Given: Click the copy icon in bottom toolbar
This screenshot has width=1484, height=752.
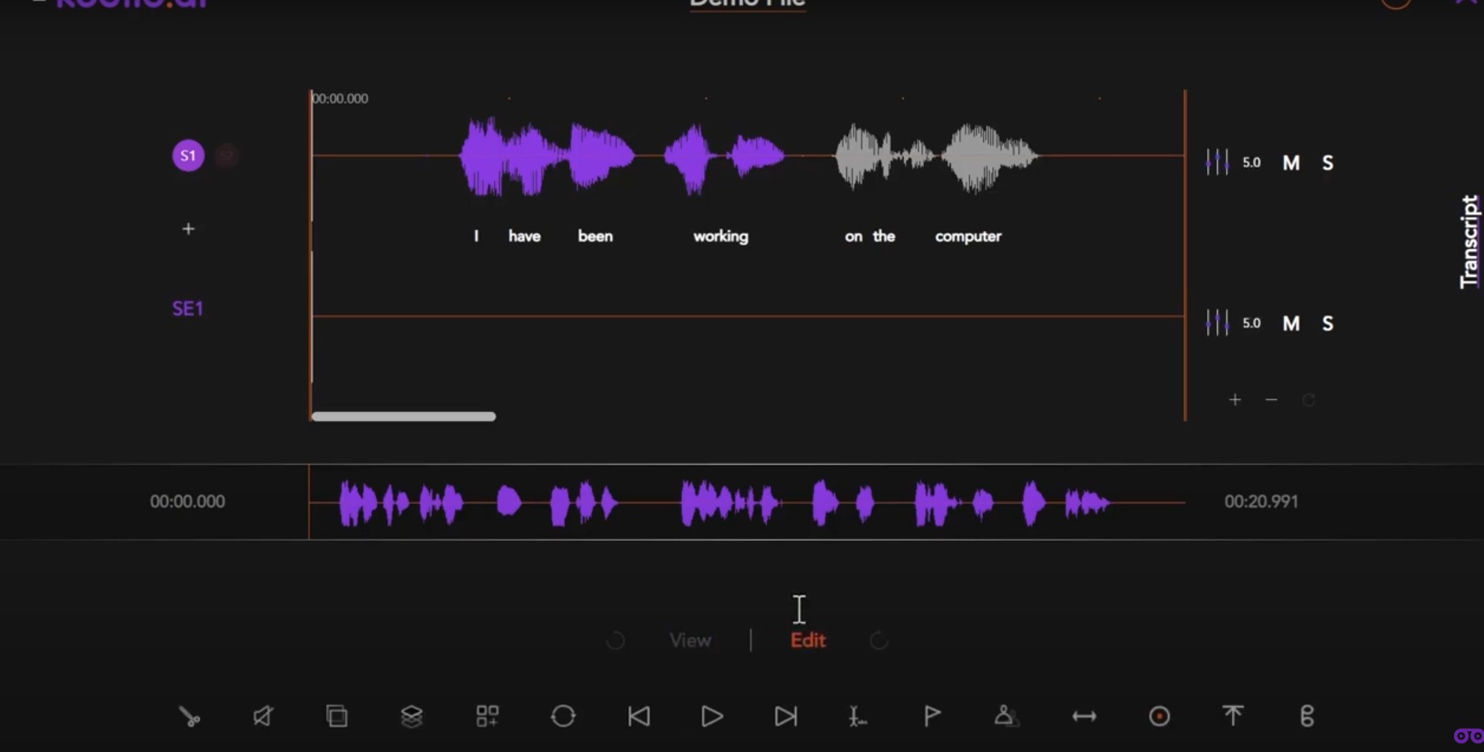Looking at the screenshot, I should coord(337,717).
